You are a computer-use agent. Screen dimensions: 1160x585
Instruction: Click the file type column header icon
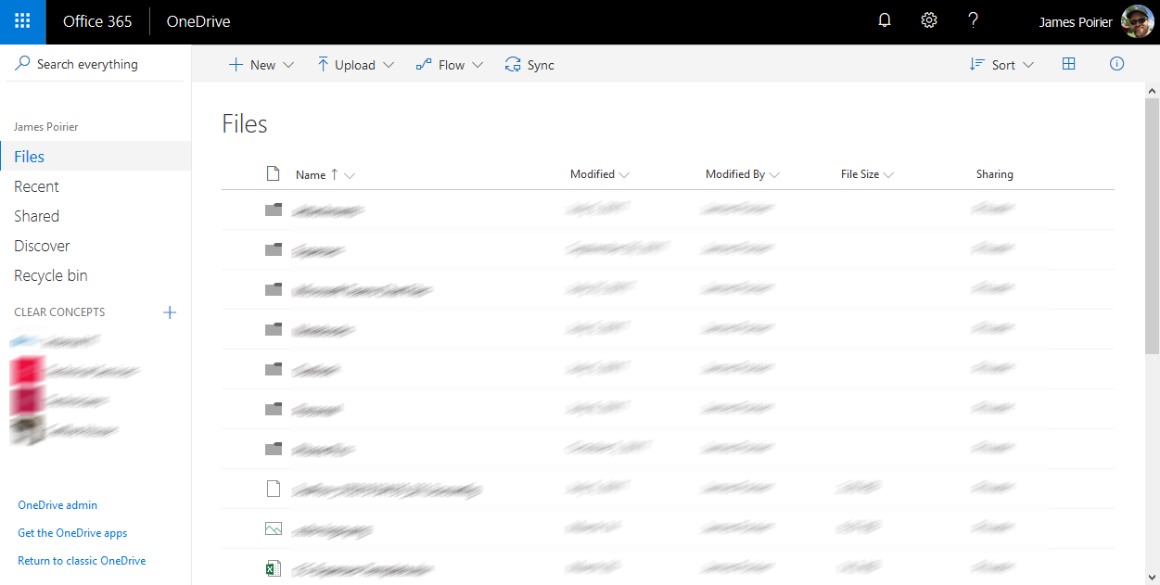273,173
